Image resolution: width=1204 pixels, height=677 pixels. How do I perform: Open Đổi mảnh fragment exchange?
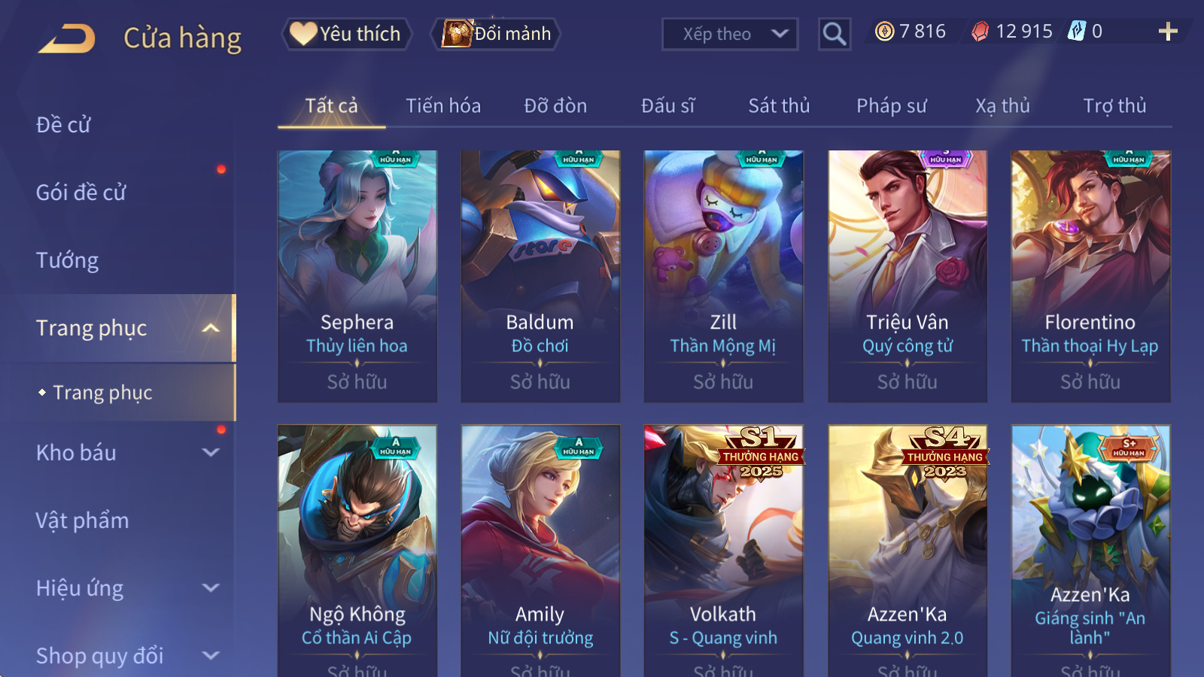point(496,34)
